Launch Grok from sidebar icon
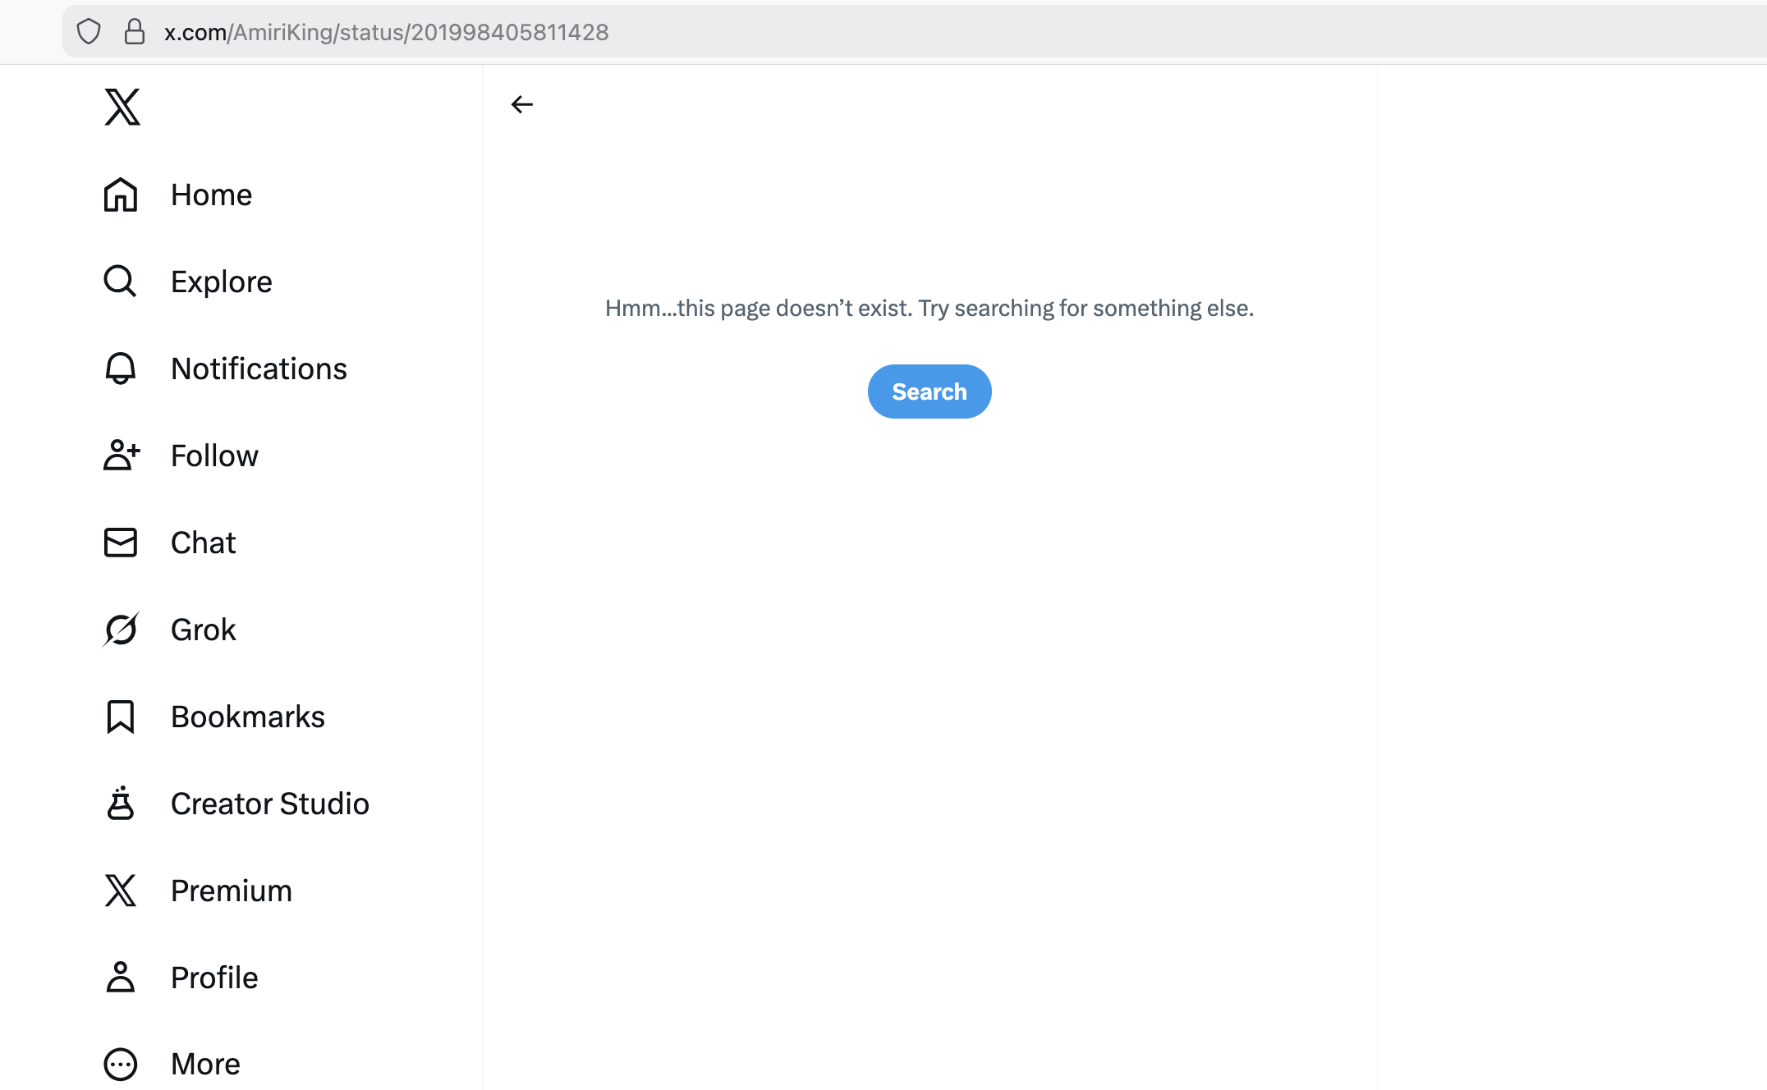This screenshot has height=1090, width=1767. (121, 630)
